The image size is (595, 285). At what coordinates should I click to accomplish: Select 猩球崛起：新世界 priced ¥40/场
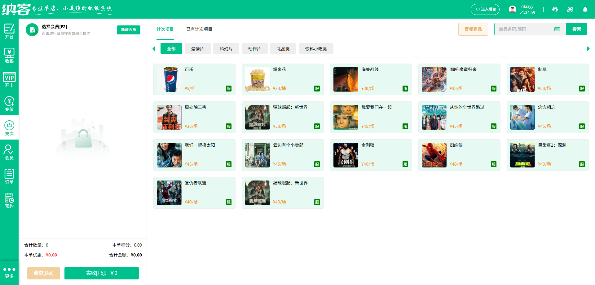point(283,193)
